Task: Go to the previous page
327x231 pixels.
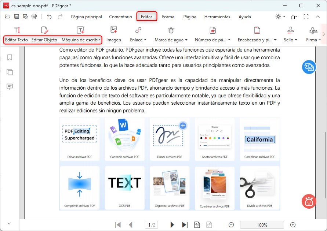Action: tap(131, 225)
